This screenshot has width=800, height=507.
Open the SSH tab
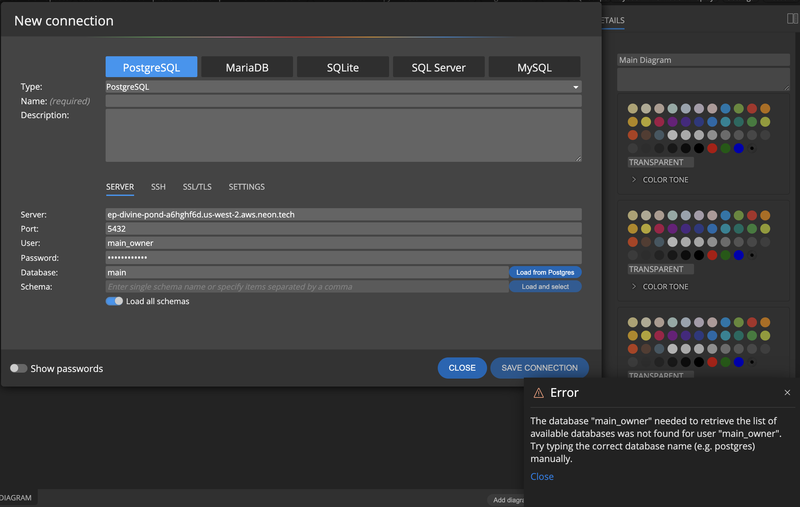pos(158,187)
